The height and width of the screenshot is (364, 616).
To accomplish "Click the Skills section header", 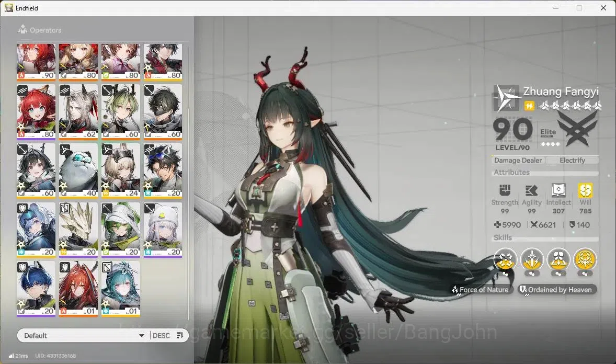I will [x=503, y=237].
